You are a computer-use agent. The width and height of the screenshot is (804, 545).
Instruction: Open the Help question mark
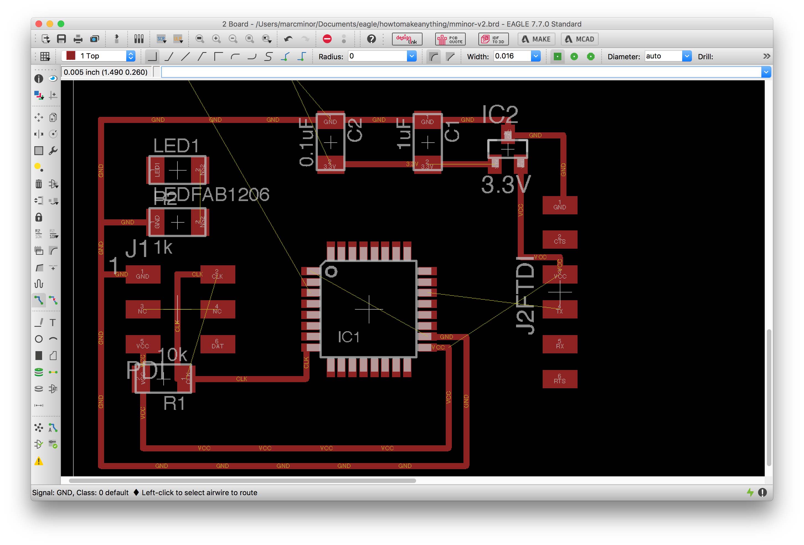coord(372,39)
